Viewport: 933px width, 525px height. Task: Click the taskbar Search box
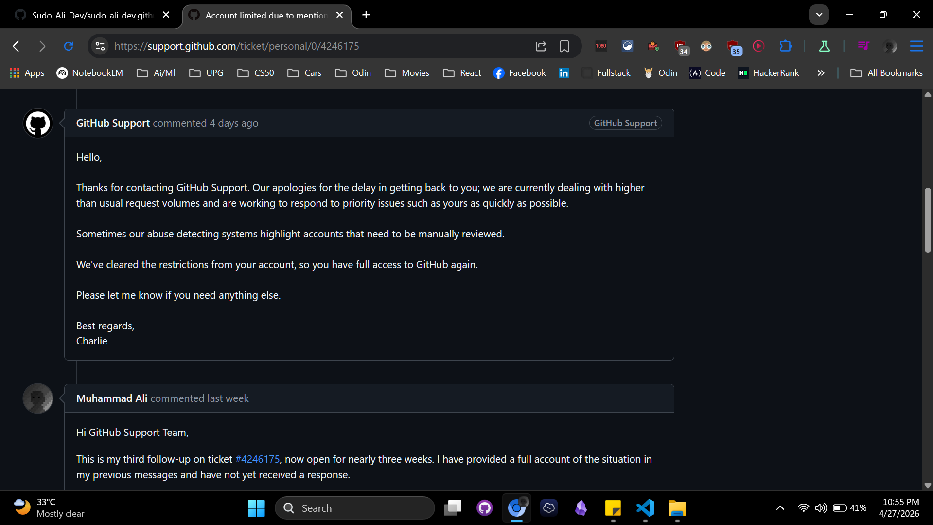[355, 508]
